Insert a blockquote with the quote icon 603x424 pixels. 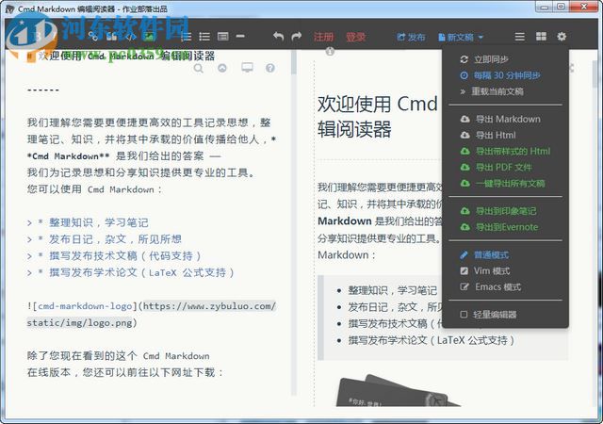(x=111, y=37)
